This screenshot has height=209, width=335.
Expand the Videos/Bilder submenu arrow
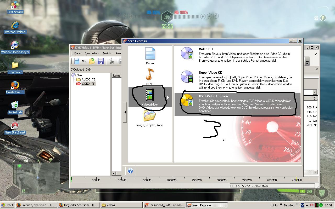pyautogui.click(x=168, y=97)
